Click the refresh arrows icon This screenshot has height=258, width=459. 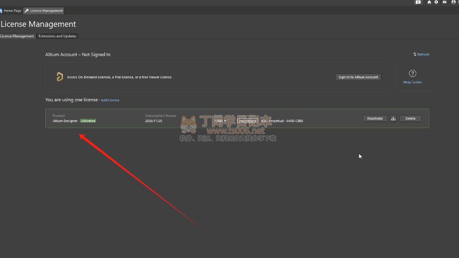click(415, 54)
